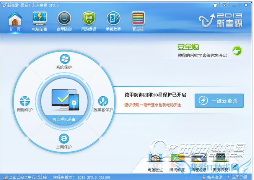The width and height of the screenshot is (254, 180).
Task: Click the 网购保护 yuan icon
Action: click(25, 101)
